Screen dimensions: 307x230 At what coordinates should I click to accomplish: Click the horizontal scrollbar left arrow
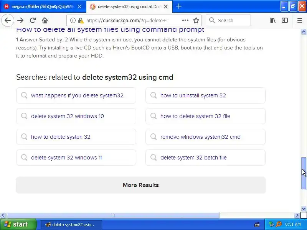[3, 215]
